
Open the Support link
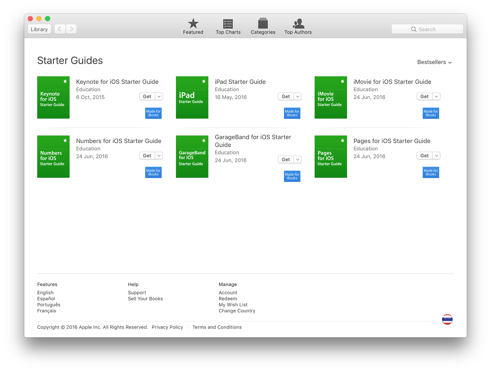click(x=137, y=293)
